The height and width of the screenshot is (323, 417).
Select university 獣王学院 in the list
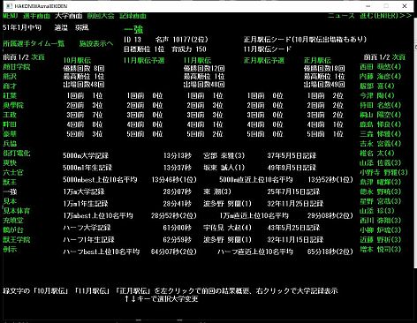pos(17,240)
